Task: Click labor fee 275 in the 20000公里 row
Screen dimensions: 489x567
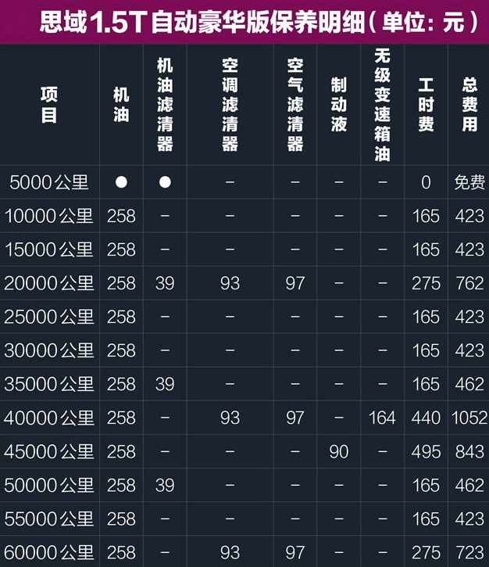Action: 427,283
